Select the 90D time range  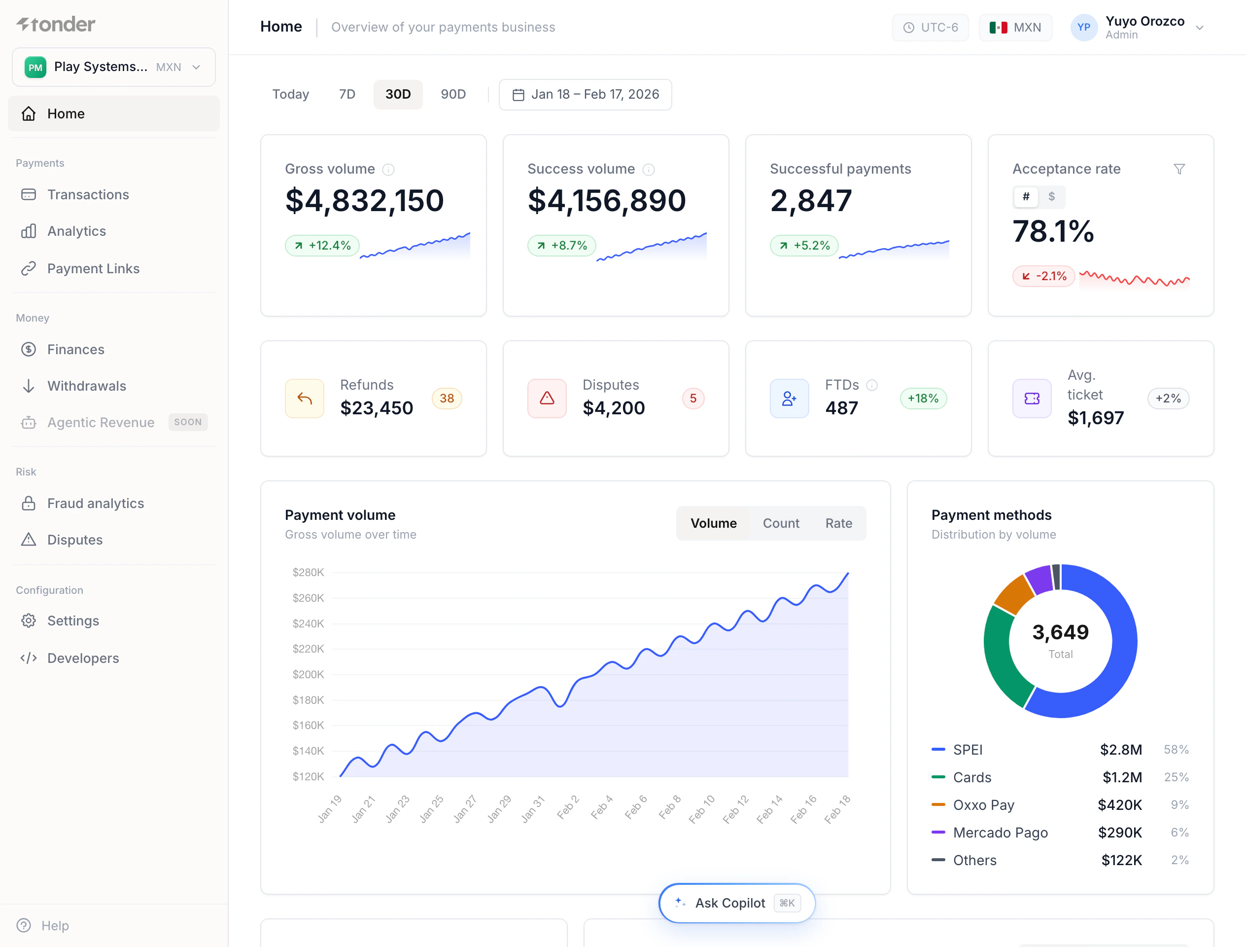click(453, 95)
